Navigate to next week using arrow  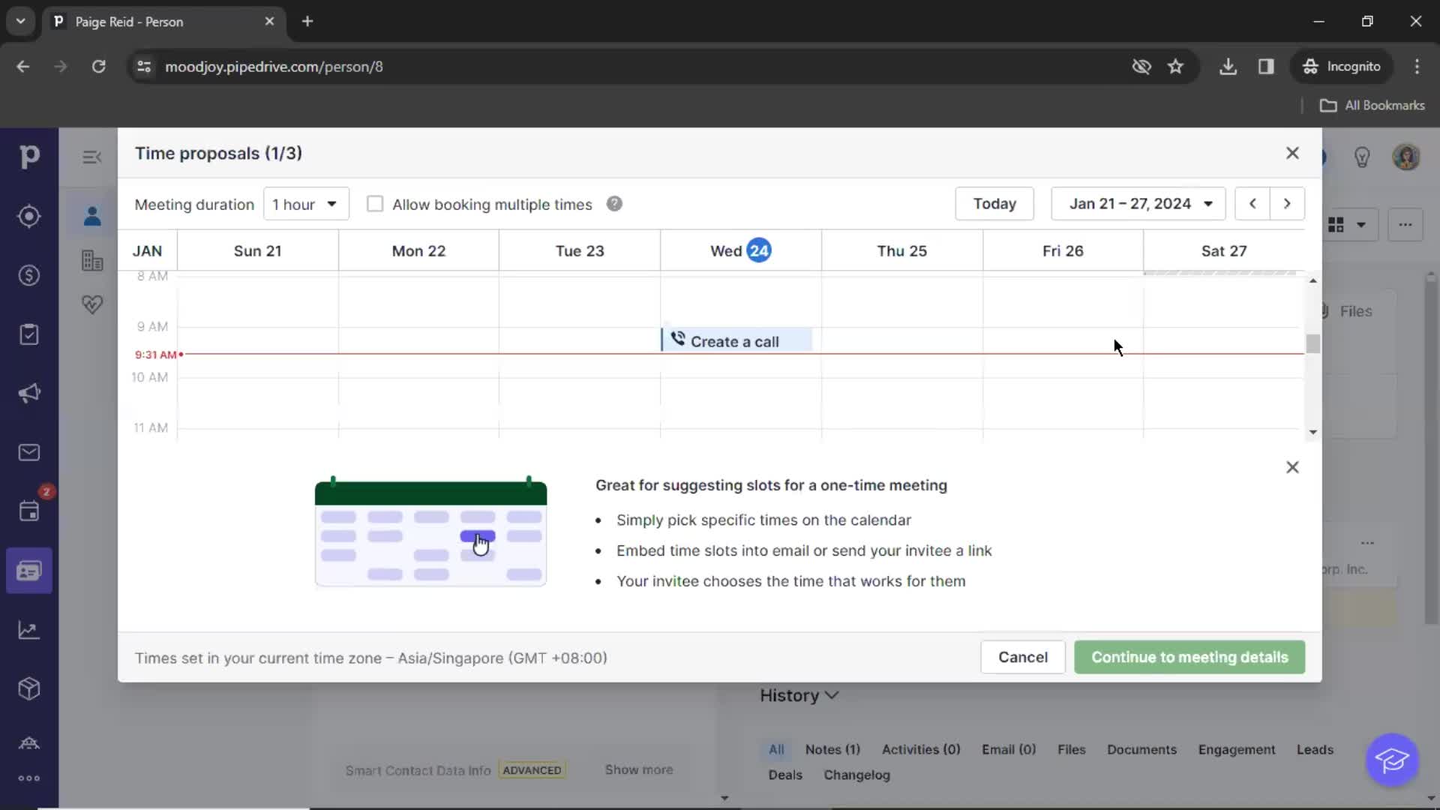click(1288, 204)
